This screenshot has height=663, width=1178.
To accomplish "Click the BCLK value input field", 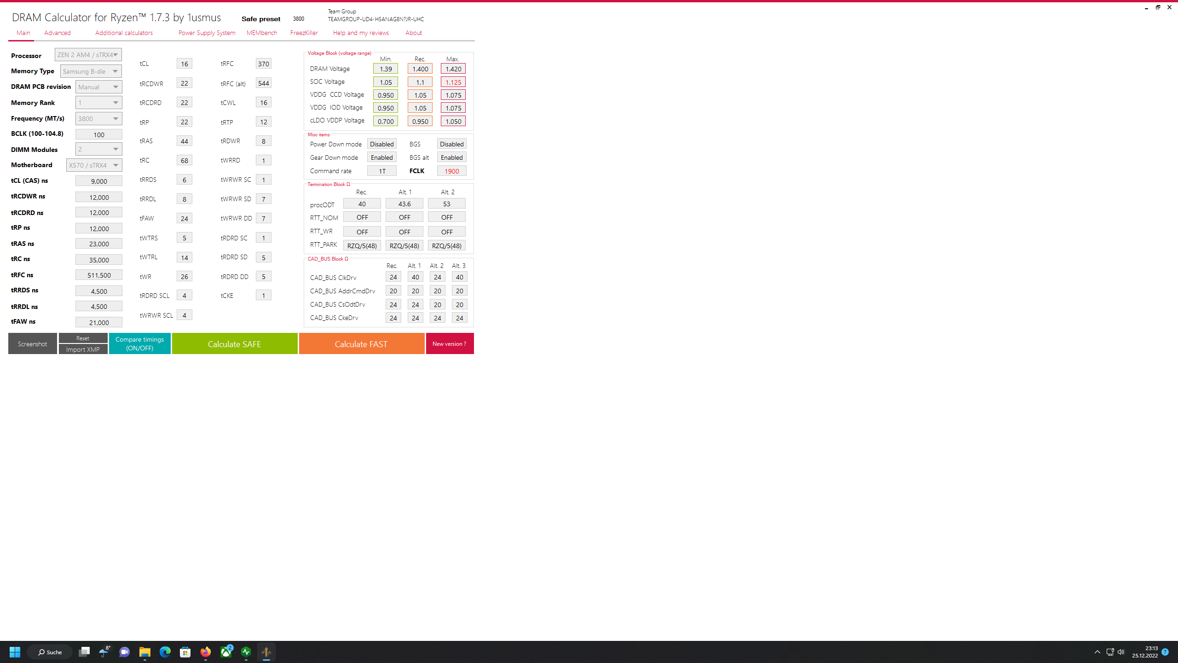I will [x=98, y=134].
